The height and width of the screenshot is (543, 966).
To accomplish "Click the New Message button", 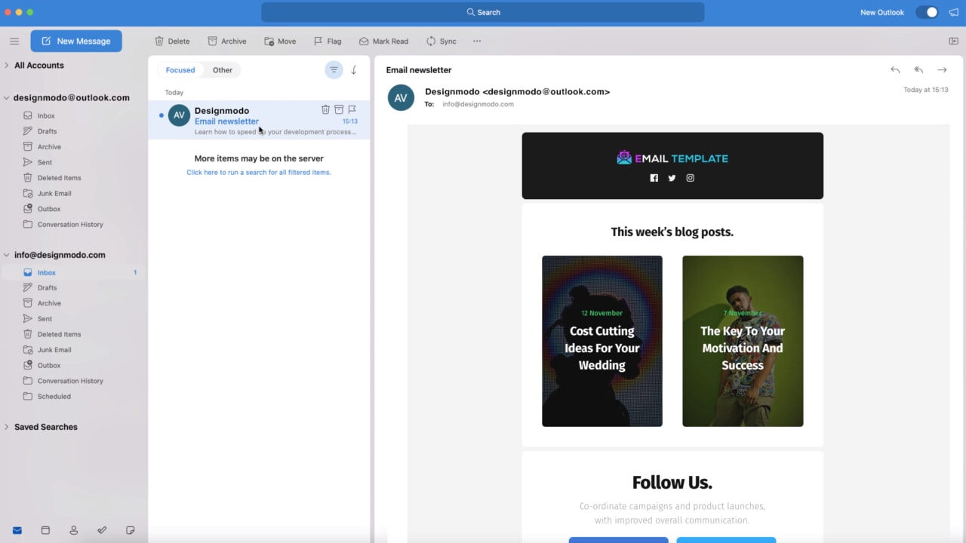I will [x=75, y=41].
